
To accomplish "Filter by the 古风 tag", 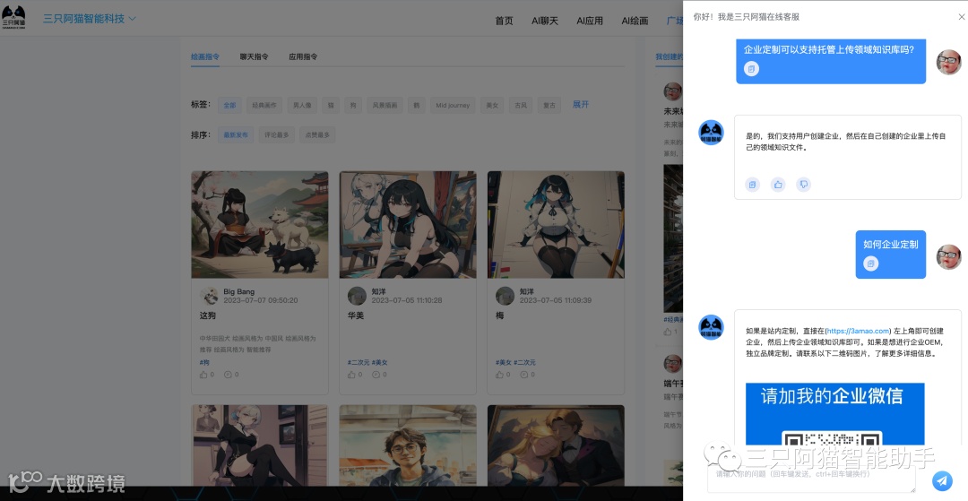I will (521, 105).
